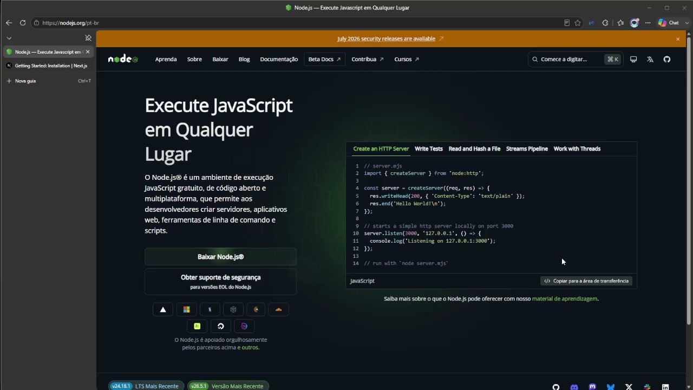Screen dimensions: 693x390
Task: Open the Beta Docs external link
Action: click(324, 59)
